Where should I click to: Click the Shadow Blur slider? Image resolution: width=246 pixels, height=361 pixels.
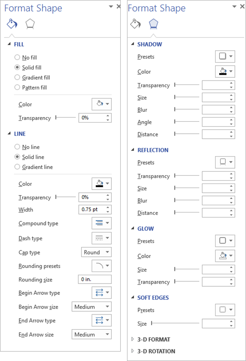pyautogui.click(x=187, y=109)
